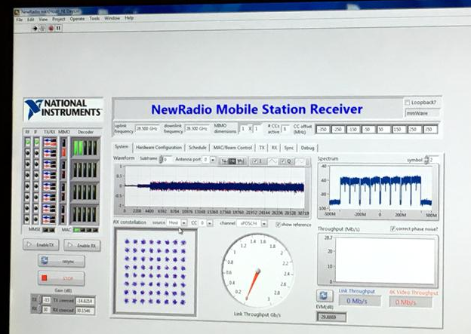Click the Spectrum symbol stepper arrows

[x=426, y=160]
